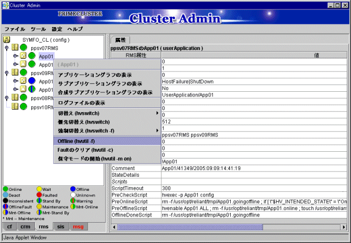Click the Faulted legend red circle

(39, 195)
